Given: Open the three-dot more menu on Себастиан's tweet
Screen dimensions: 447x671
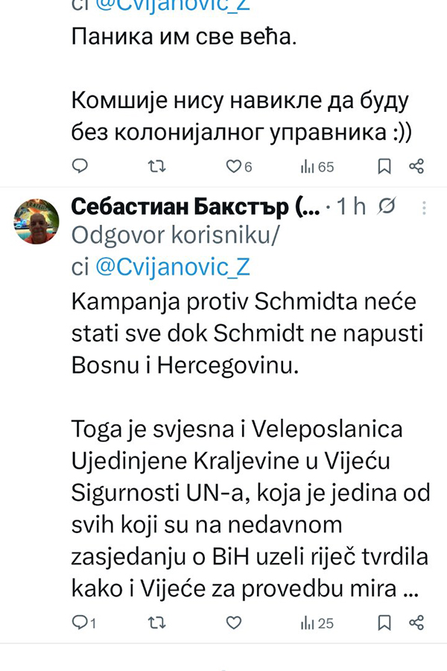Looking at the screenshot, I should (x=424, y=207).
